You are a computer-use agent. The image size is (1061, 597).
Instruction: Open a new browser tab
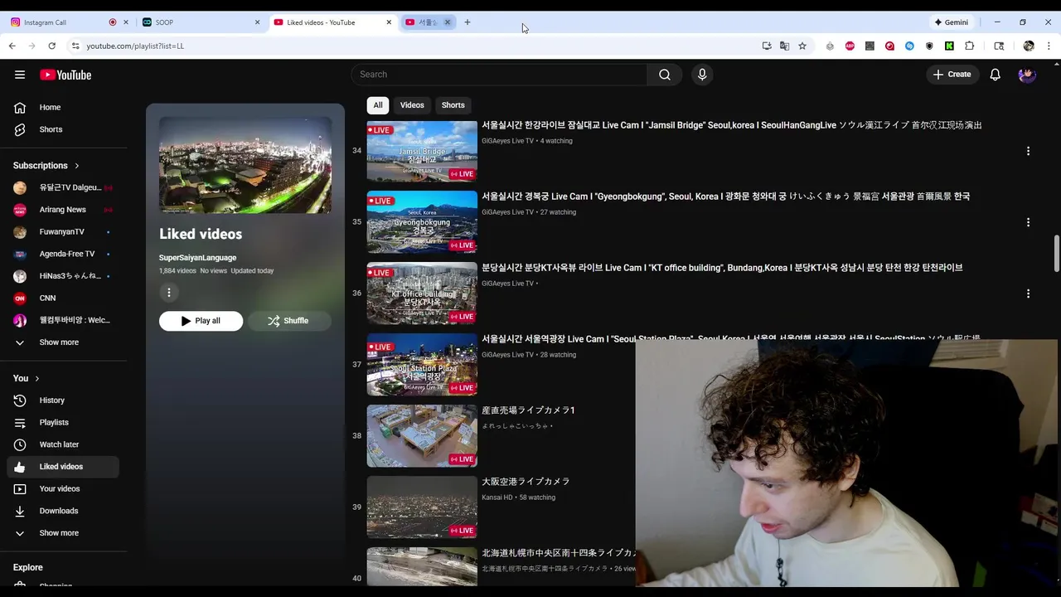pos(468,22)
